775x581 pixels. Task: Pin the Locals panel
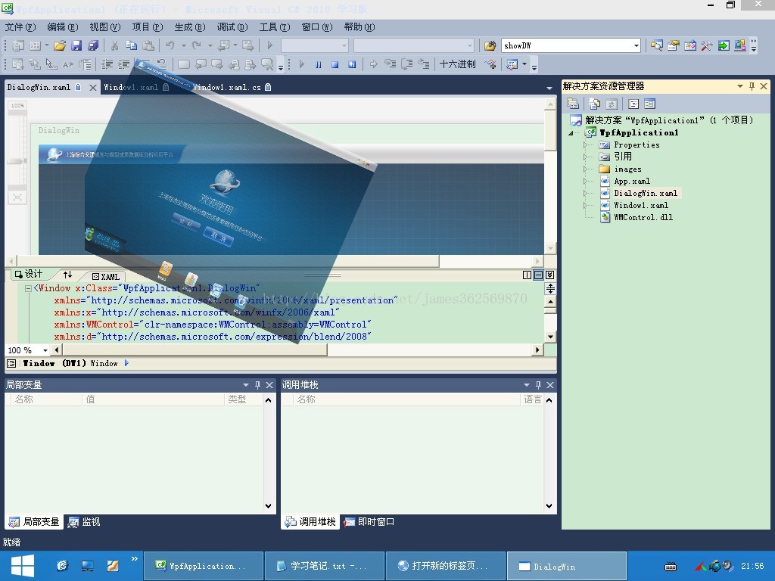pyautogui.click(x=257, y=385)
